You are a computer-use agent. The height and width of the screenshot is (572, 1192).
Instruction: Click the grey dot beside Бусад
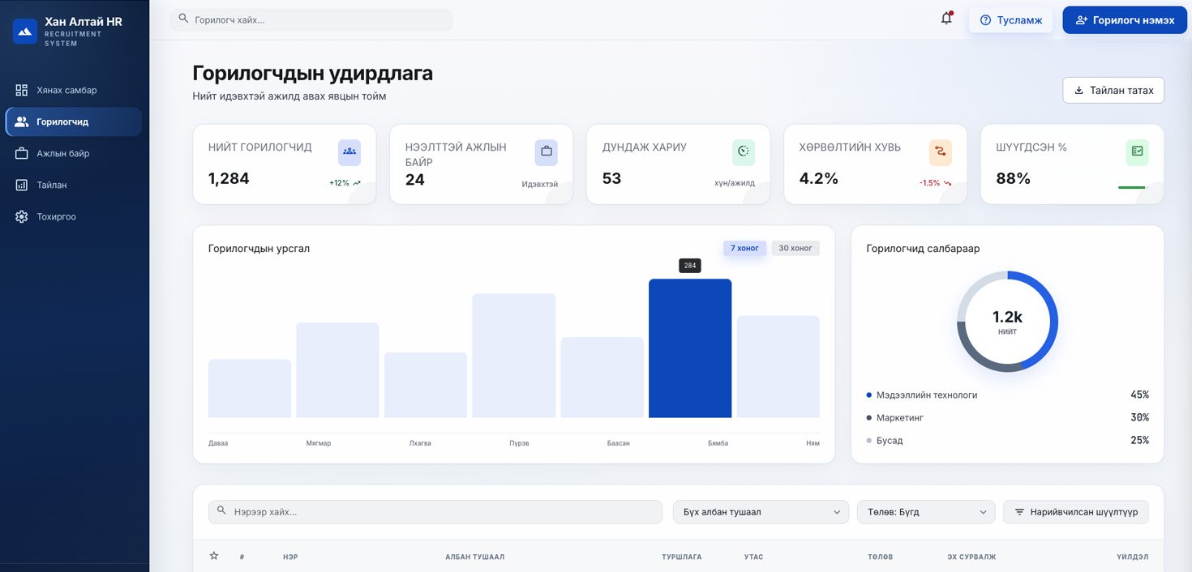point(869,441)
